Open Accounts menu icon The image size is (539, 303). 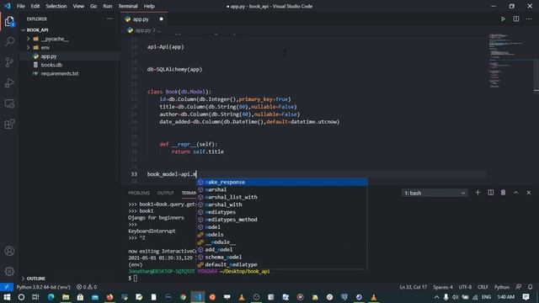tap(9, 251)
